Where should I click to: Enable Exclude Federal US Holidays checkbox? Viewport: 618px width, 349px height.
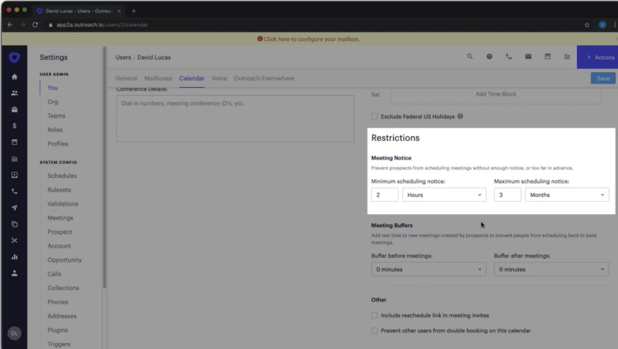click(374, 117)
